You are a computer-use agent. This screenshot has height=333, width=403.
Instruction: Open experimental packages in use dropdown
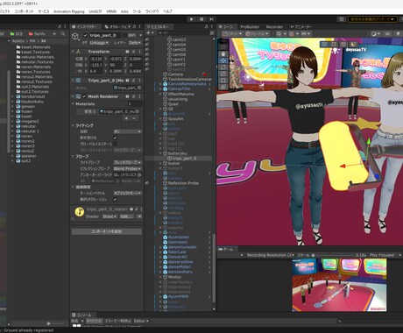point(372,19)
